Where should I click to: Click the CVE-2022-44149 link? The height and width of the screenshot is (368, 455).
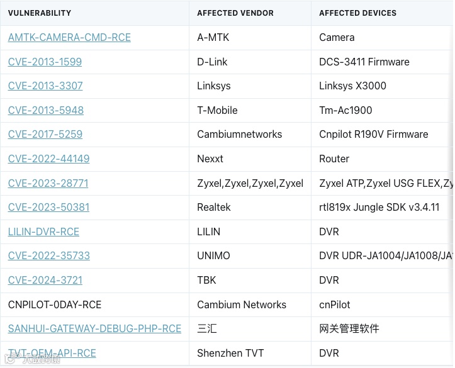pos(48,159)
